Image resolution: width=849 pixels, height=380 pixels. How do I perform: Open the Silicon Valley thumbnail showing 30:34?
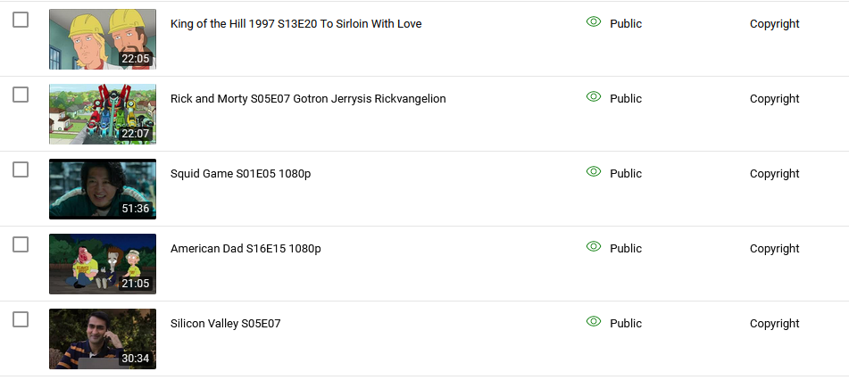point(103,339)
